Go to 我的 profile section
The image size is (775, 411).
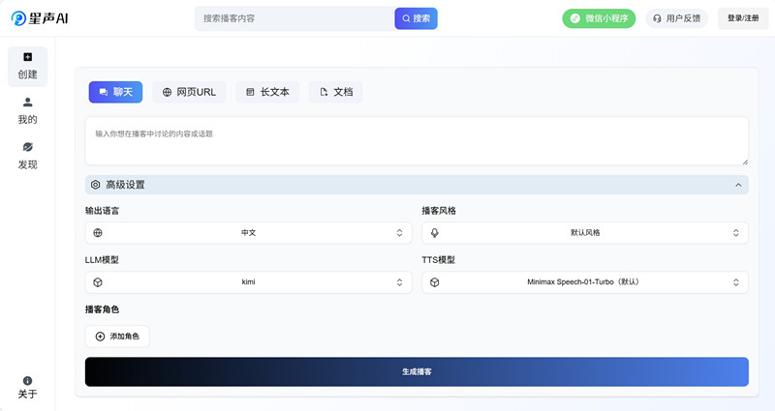click(28, 111)
